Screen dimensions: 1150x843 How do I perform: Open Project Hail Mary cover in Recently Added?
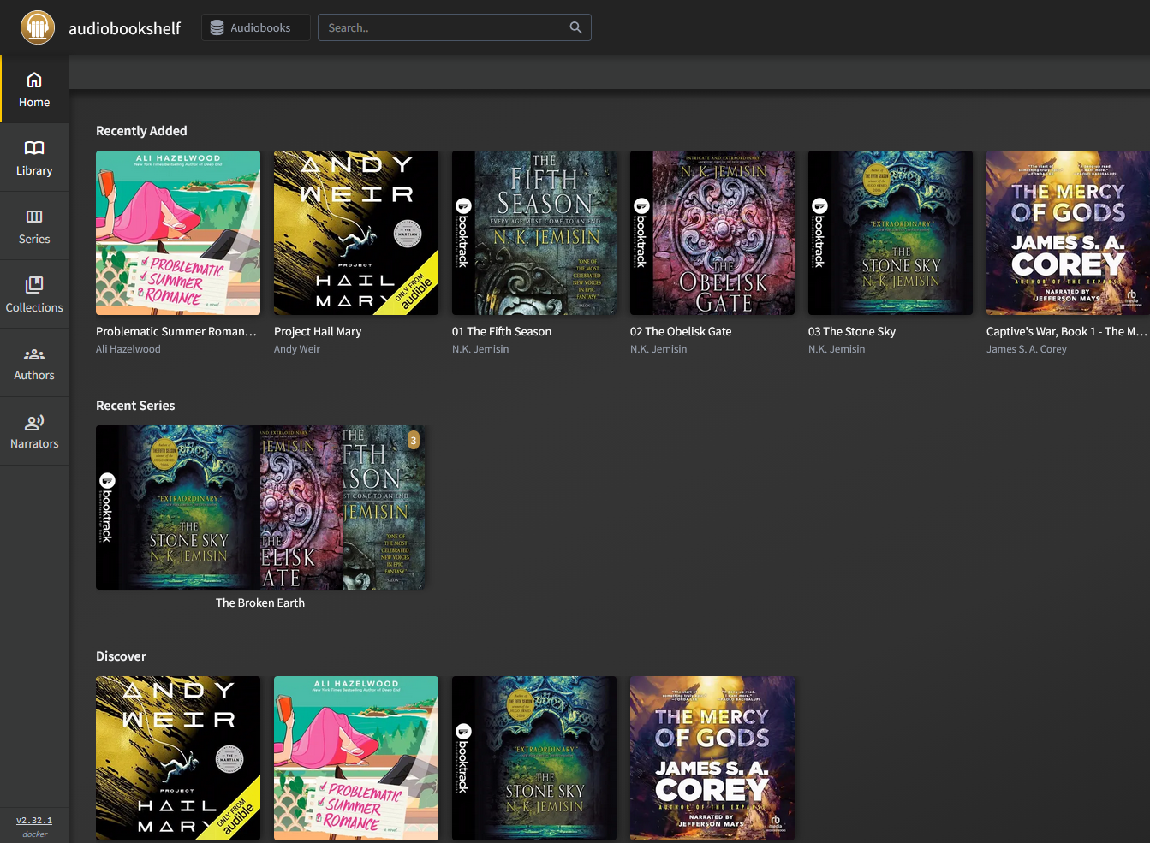[x=356, y=233]
